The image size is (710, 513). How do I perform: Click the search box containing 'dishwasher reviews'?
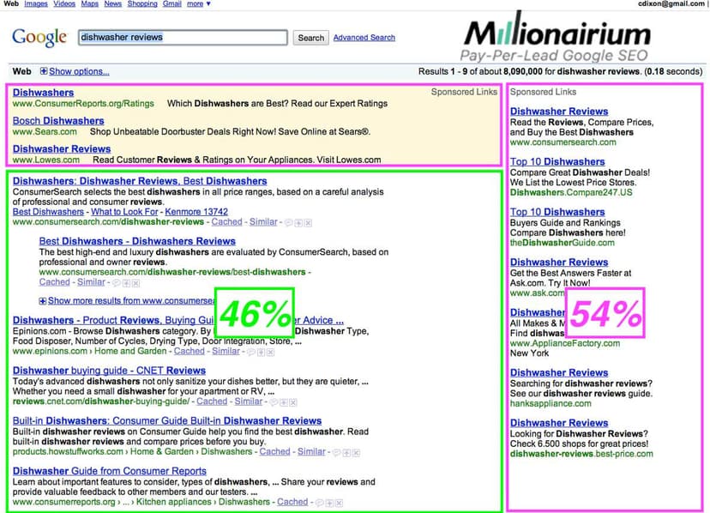point(182,38)
